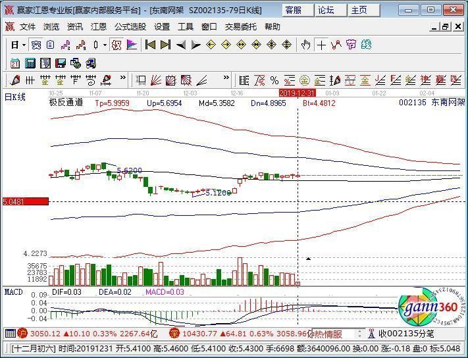Step chart forward with black right arrow

point(195,45)
